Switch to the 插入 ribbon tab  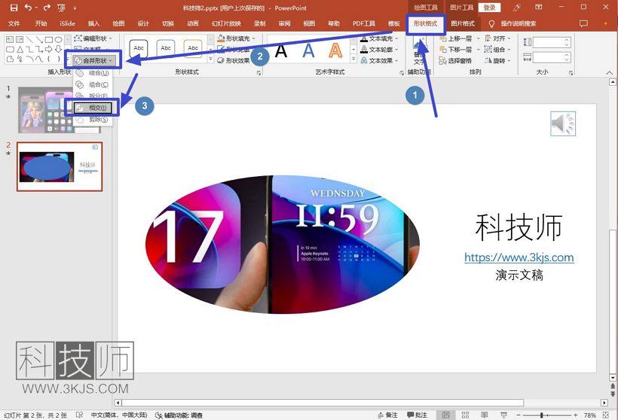(x=93, y=23)
